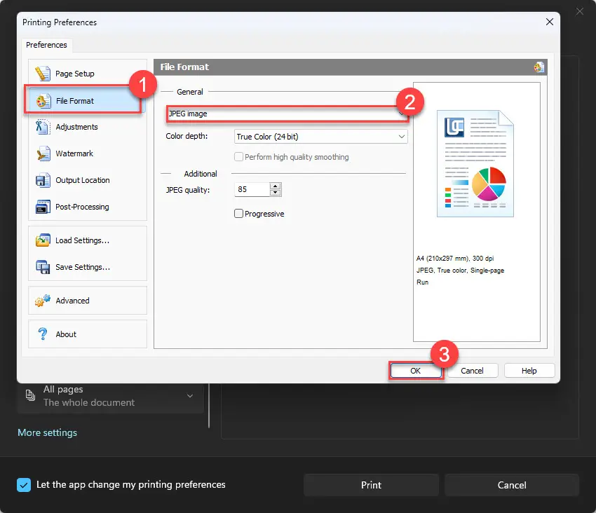This screenshot has height=513, width=596.
Task: Click 'The whole document' text
Action: click(x=89, y=402)
